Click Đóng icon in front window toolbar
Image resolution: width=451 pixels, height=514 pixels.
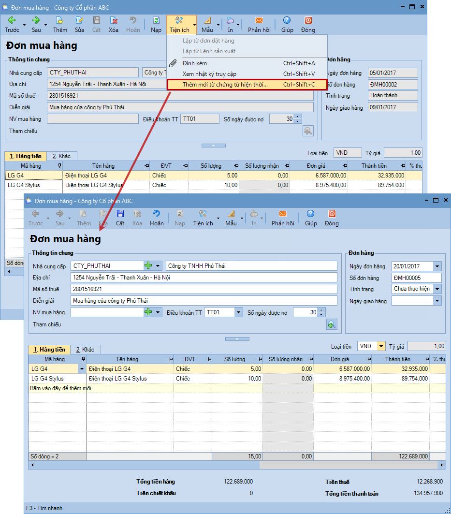[332, 217]
